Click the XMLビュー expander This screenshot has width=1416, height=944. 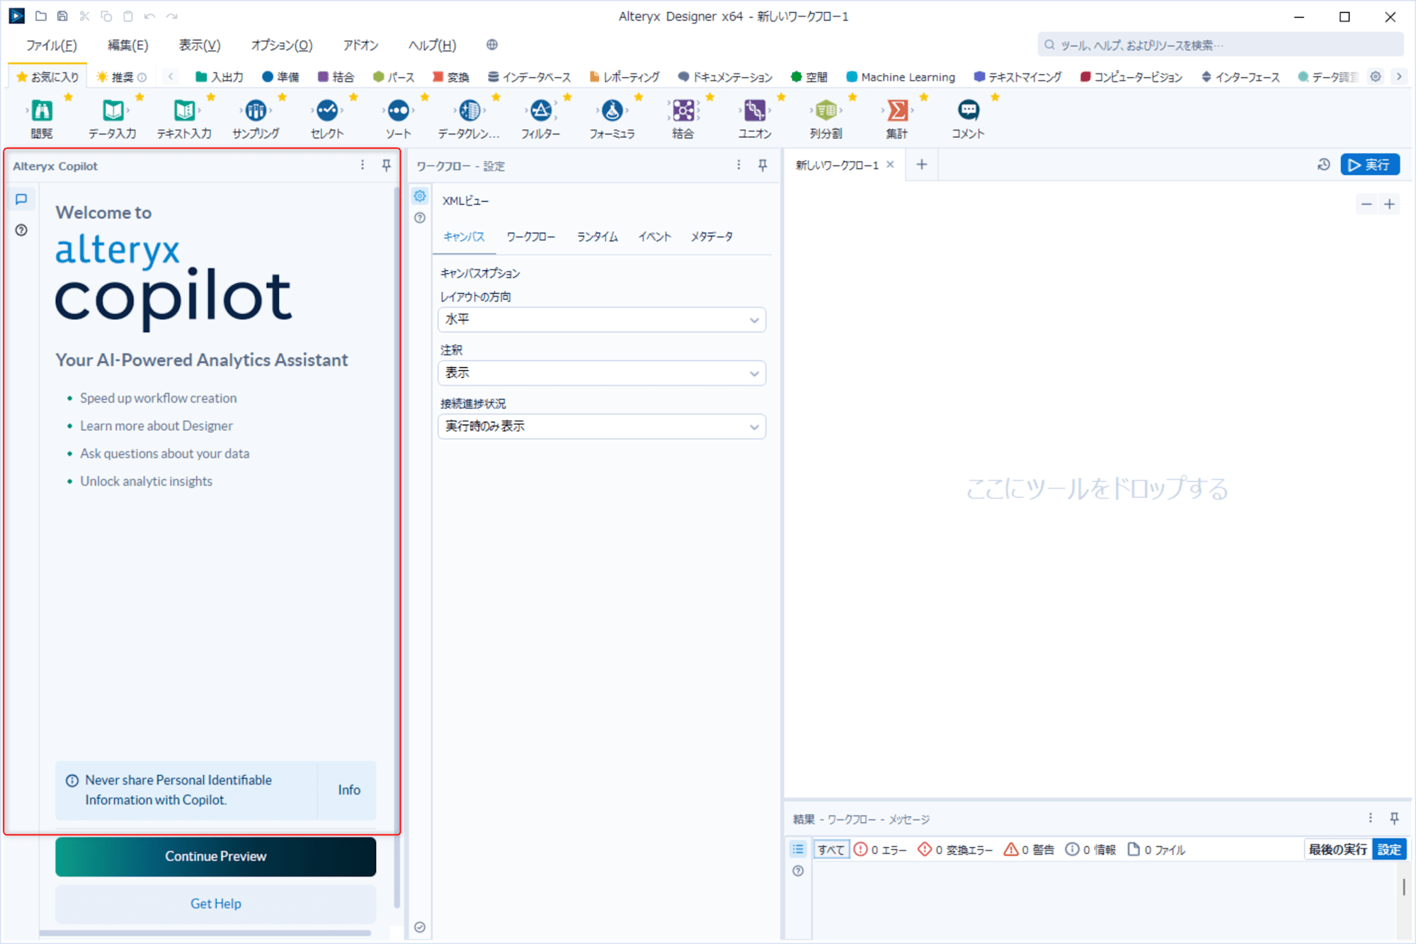tap(468, 200)
